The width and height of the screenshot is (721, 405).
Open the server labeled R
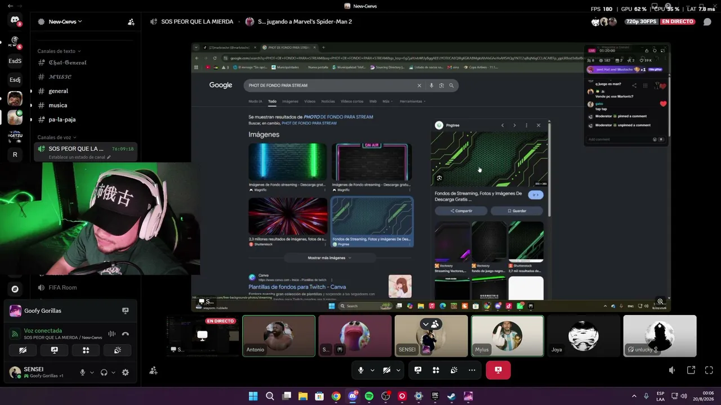click(x=15, y=155)
